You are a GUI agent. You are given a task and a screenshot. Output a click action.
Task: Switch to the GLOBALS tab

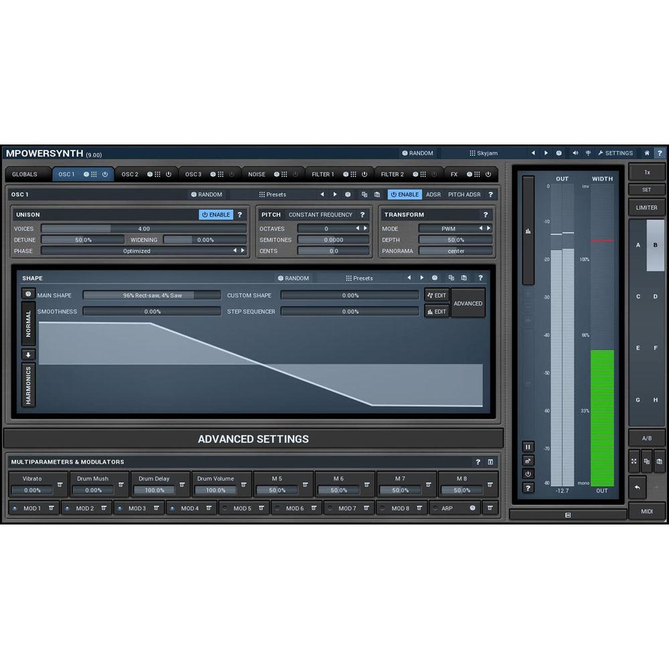[x=26, y=174]
